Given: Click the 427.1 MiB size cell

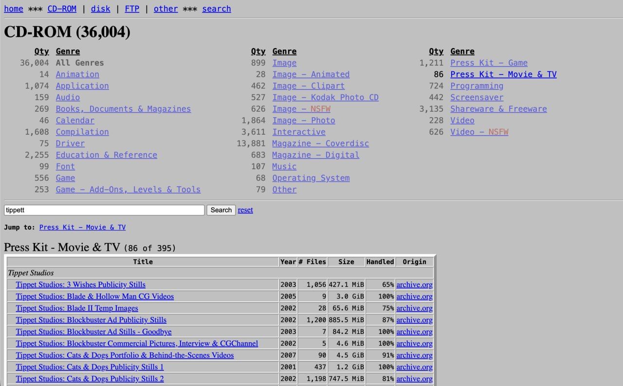Looking at the screenshot, I should 346,284.
